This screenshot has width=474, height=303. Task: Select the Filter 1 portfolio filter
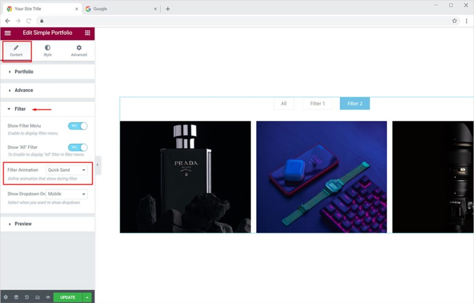click(x=318, y=104)
